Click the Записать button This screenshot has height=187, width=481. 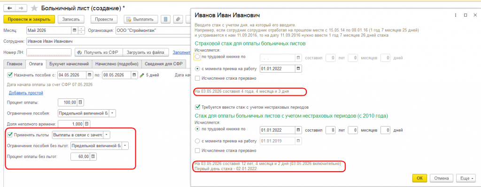point(71,19)
